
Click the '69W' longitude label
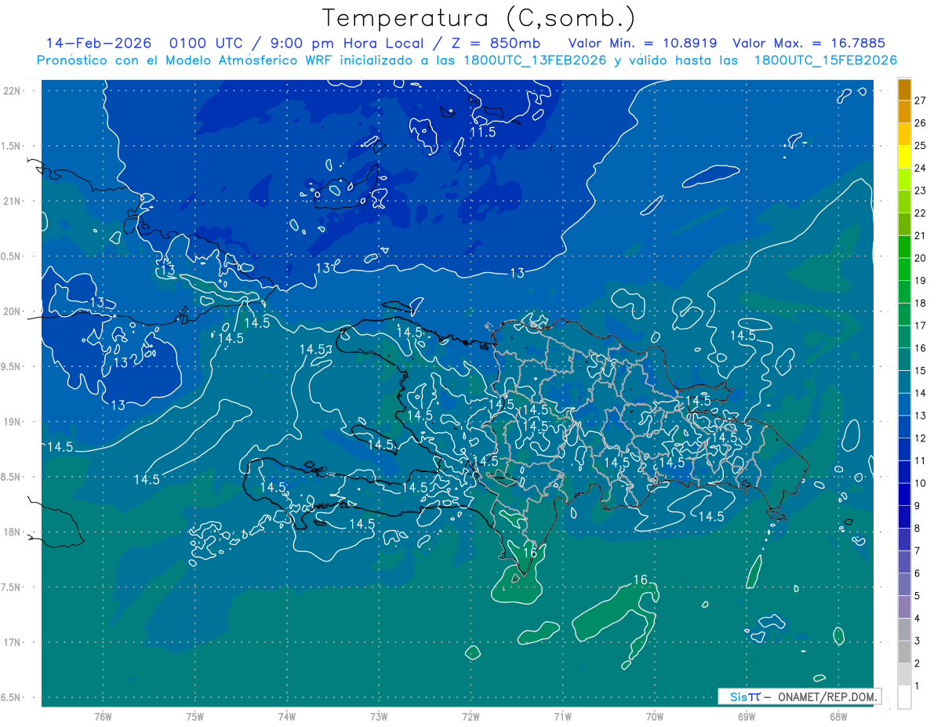tap(747, 717)
